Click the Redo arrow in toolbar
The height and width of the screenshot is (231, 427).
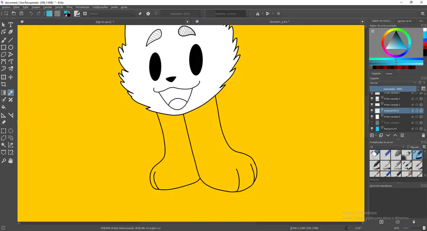[39, 14]
